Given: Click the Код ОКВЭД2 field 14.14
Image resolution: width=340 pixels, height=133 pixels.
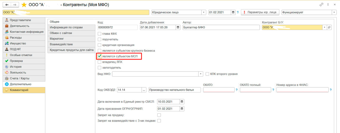Looking at the screenshot, I should coord(130,90).
